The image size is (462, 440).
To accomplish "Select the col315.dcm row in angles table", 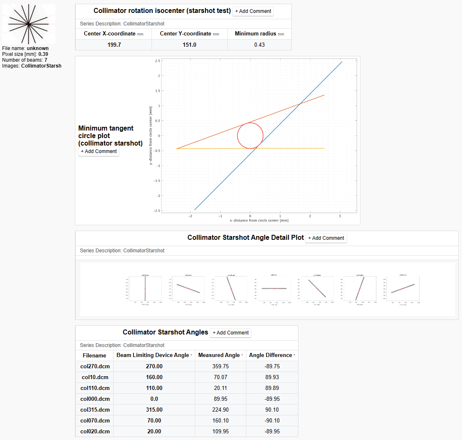I will tap(94, 410).
